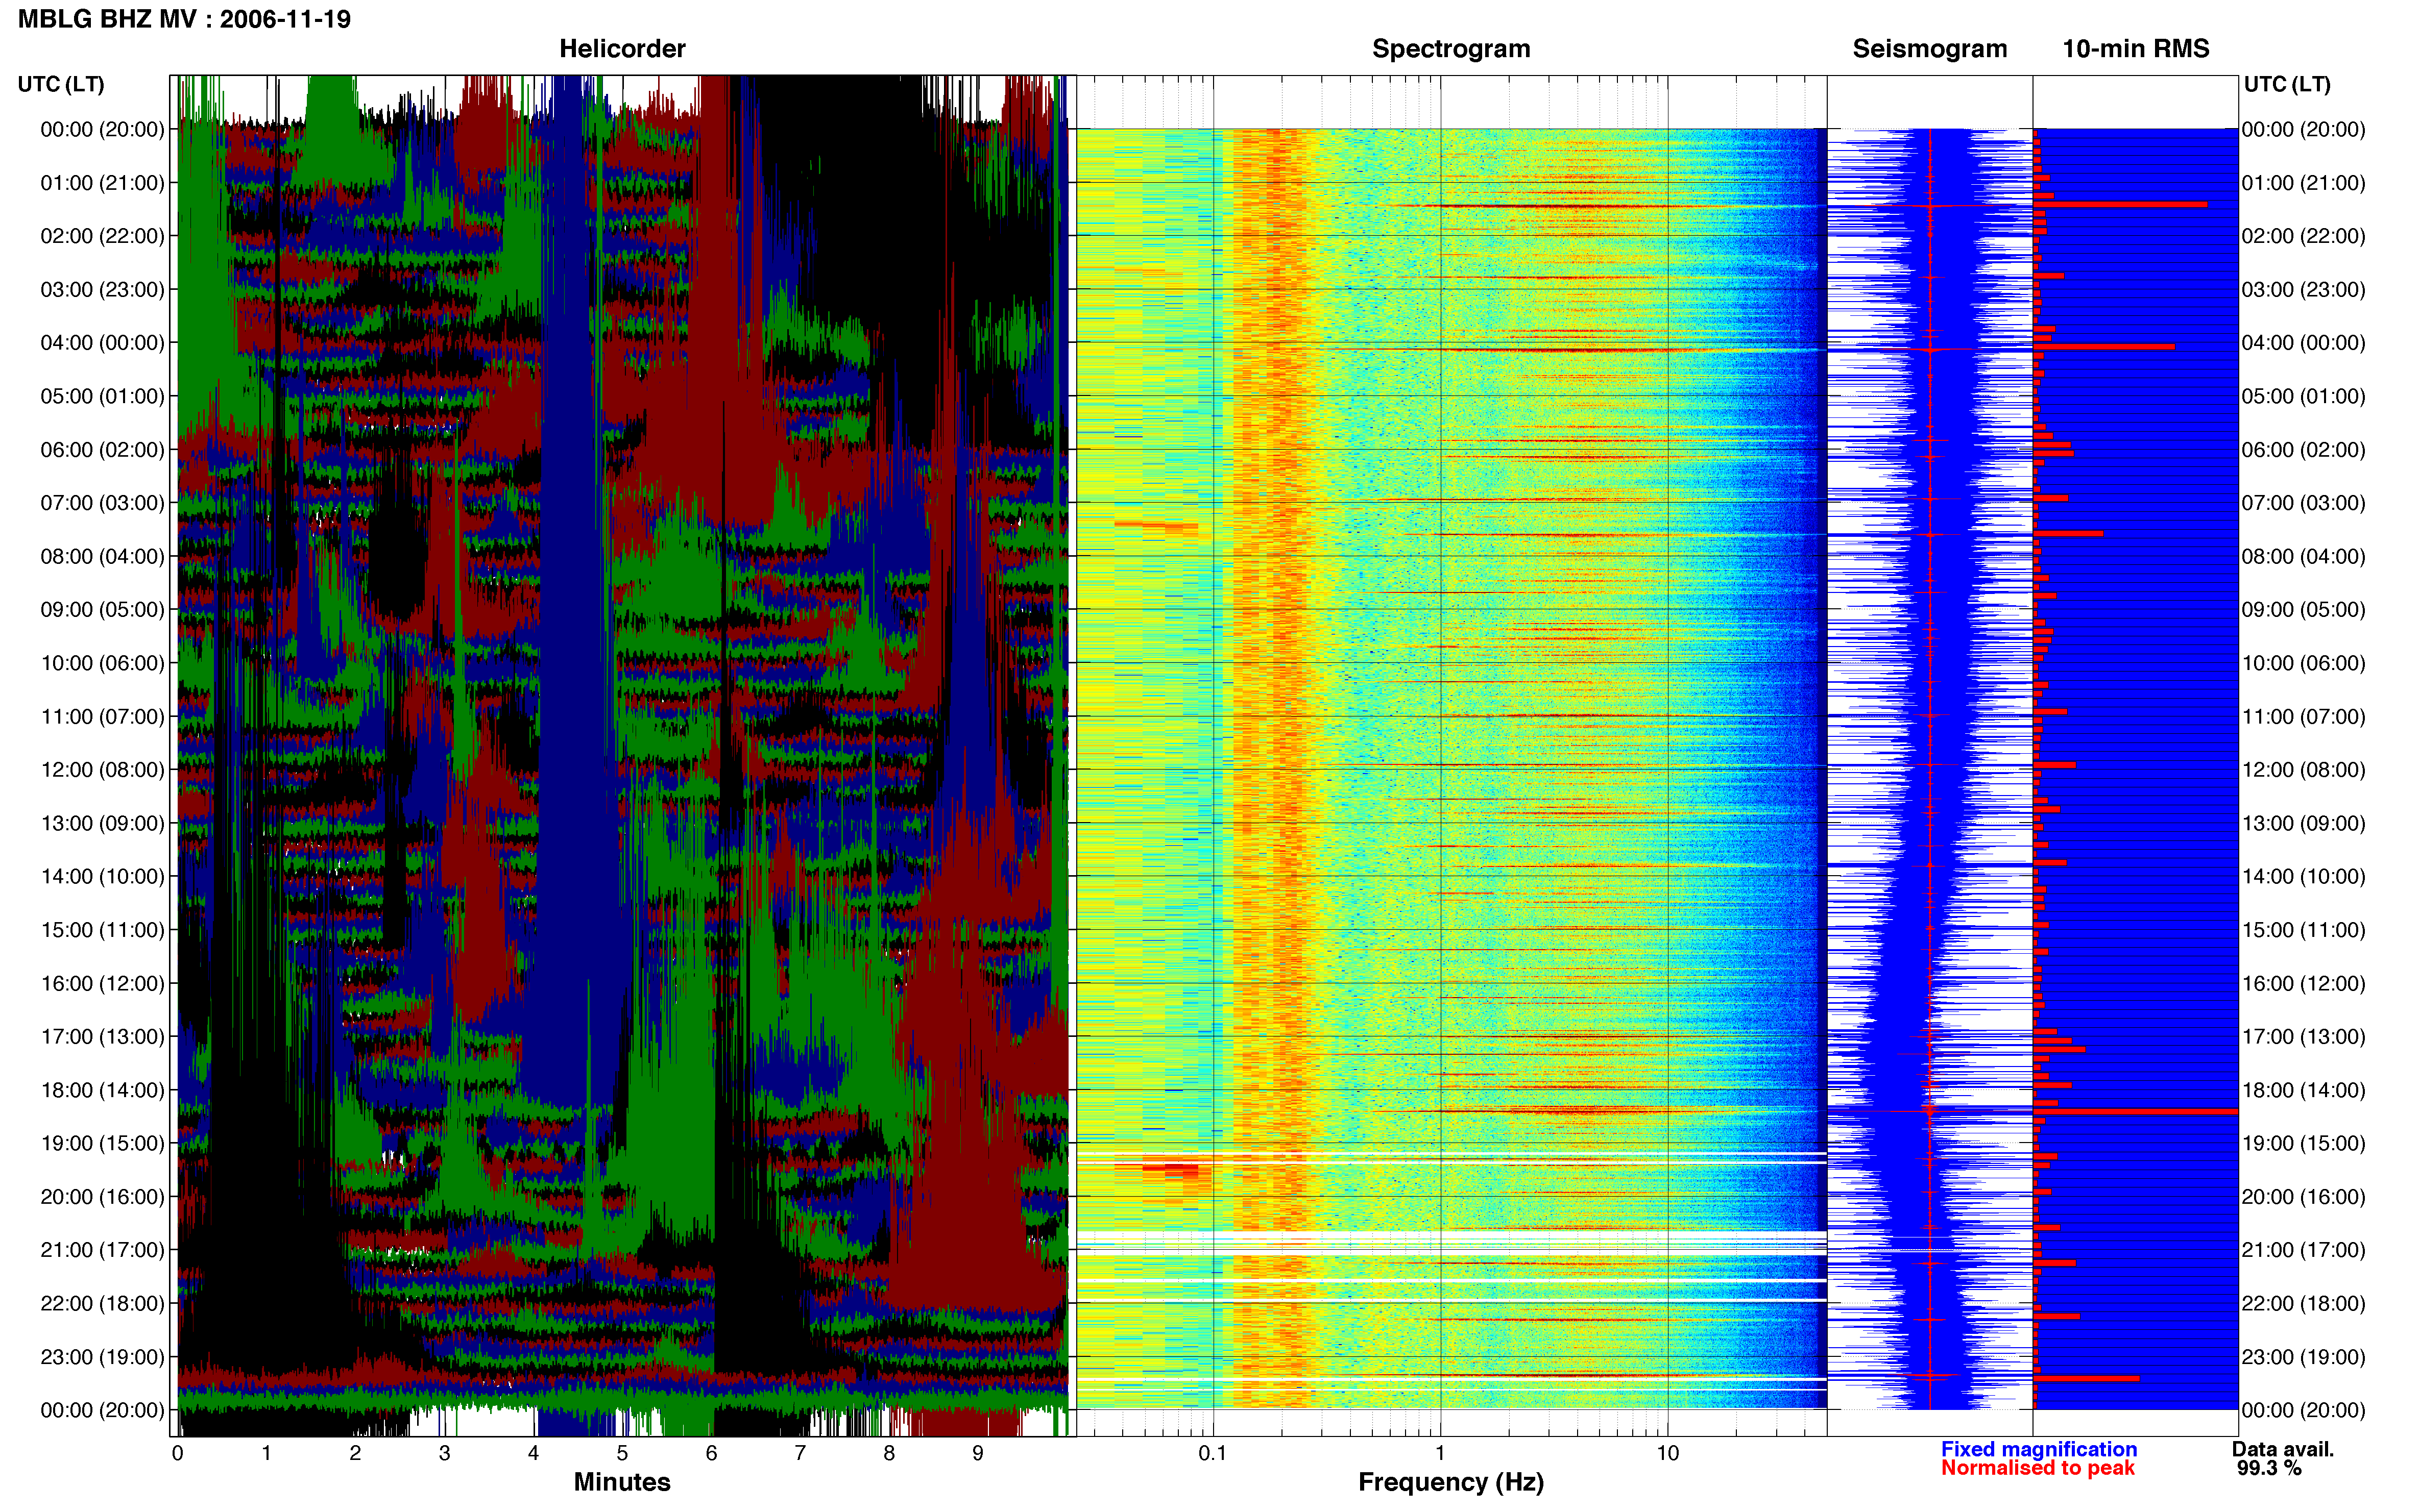This screenshot has width=2420, height=1512.
Task: Click left time label '13:00 (09:00)'
Action: click(102, 823)
